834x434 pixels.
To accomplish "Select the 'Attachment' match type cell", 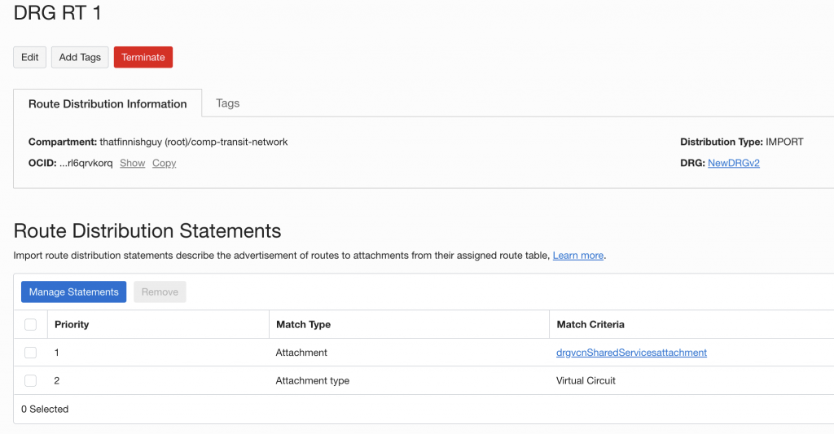I will click(x=301, y=353).
